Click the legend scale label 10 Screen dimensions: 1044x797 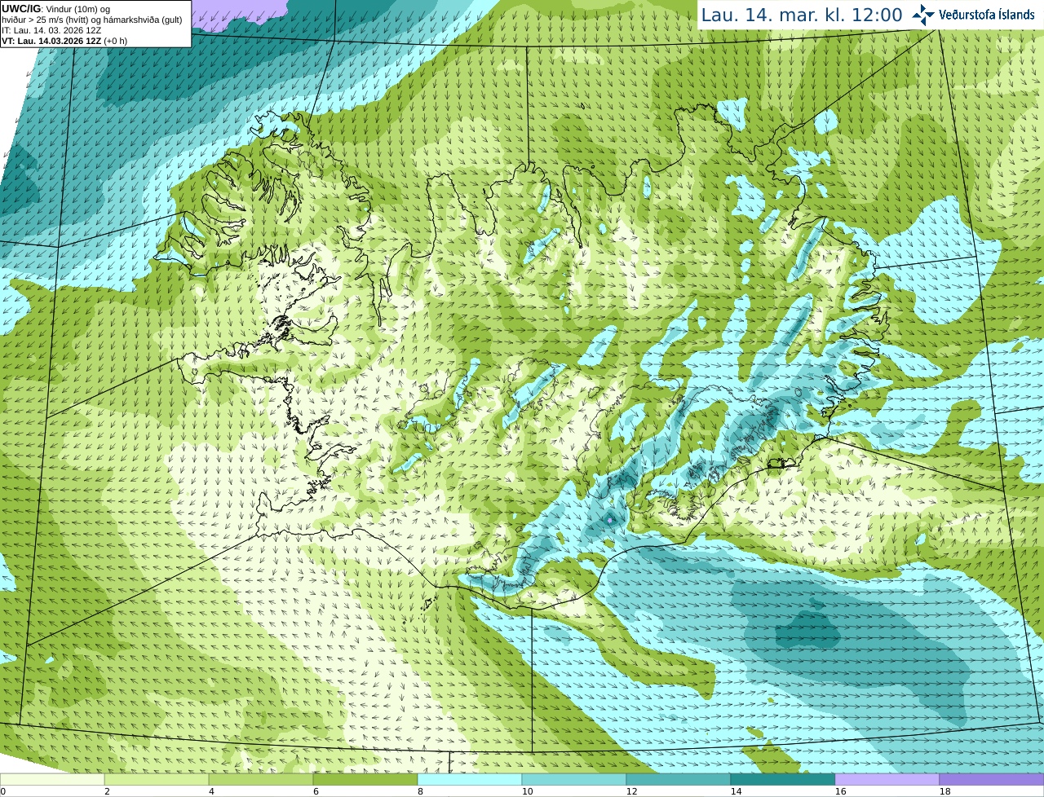tap(528, 791)
